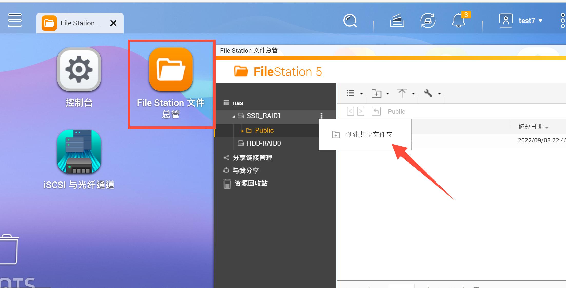Viewport: 566px width, 288px height.
Task: Click the go up one level arrow
Action: 376,111
